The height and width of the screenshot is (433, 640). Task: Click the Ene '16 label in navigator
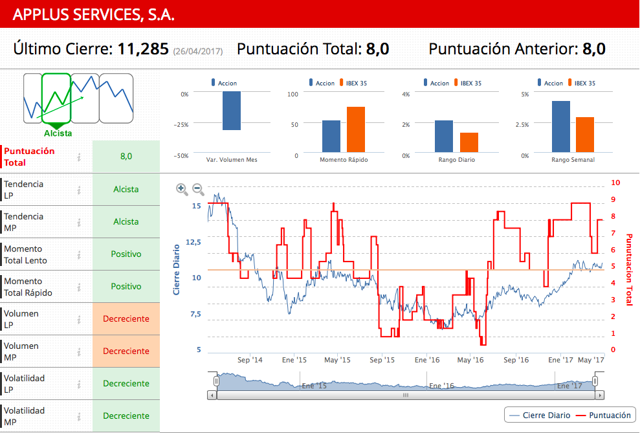pyautogui.click(x=441, y=386)
